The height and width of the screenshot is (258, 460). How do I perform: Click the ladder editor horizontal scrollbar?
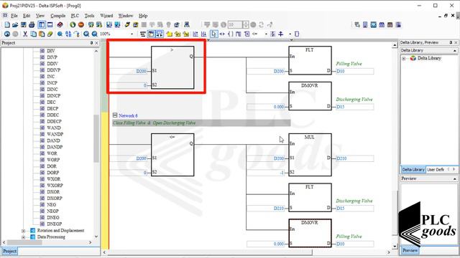pos(210,252)
